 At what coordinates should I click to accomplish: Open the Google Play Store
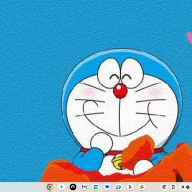(130, 187)
